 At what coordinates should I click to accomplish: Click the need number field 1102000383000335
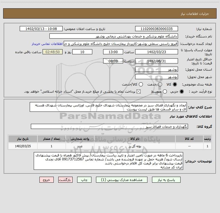coord(157,29)
